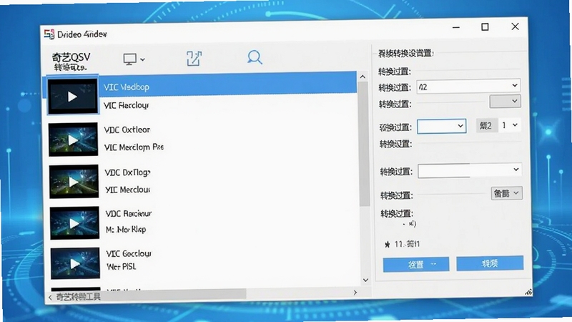Click the horizontal scroll right arrow
This screenshot has height=322, width=572.
click(x=355, y=293)
